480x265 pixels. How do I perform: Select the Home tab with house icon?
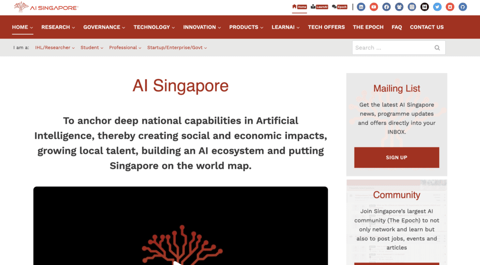300,7
